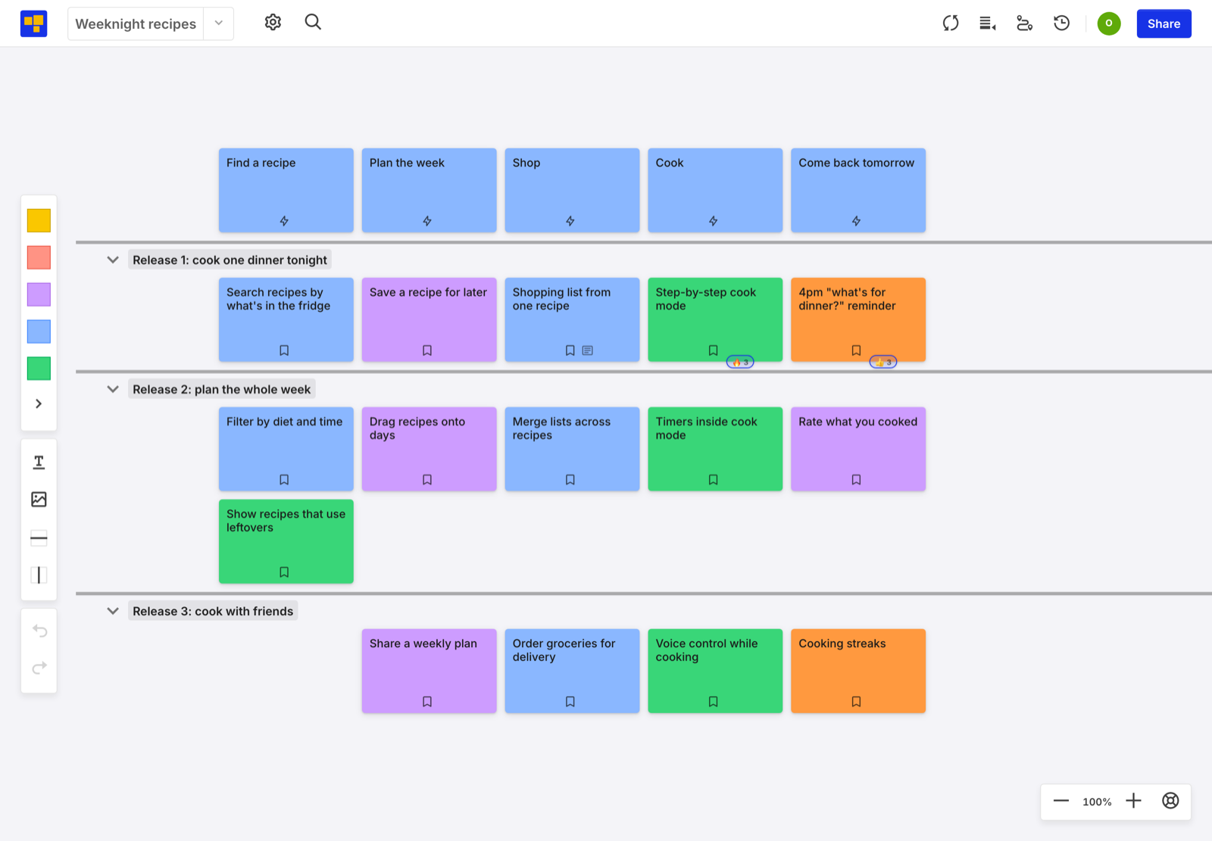
Task: Select the Plan the week card
Action: click(429, 190)
